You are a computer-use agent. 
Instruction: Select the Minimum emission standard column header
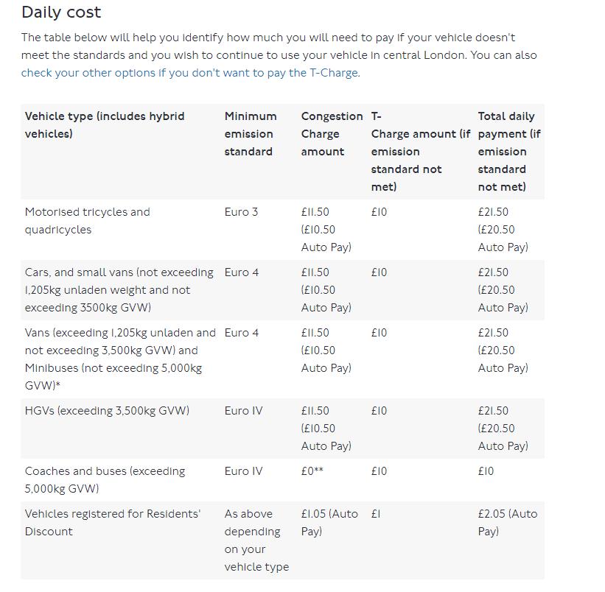point(251,134)
